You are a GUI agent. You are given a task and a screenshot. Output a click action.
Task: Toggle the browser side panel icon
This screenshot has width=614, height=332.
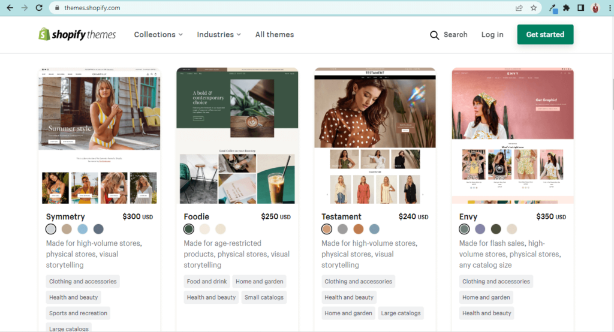tap(580, 8)
